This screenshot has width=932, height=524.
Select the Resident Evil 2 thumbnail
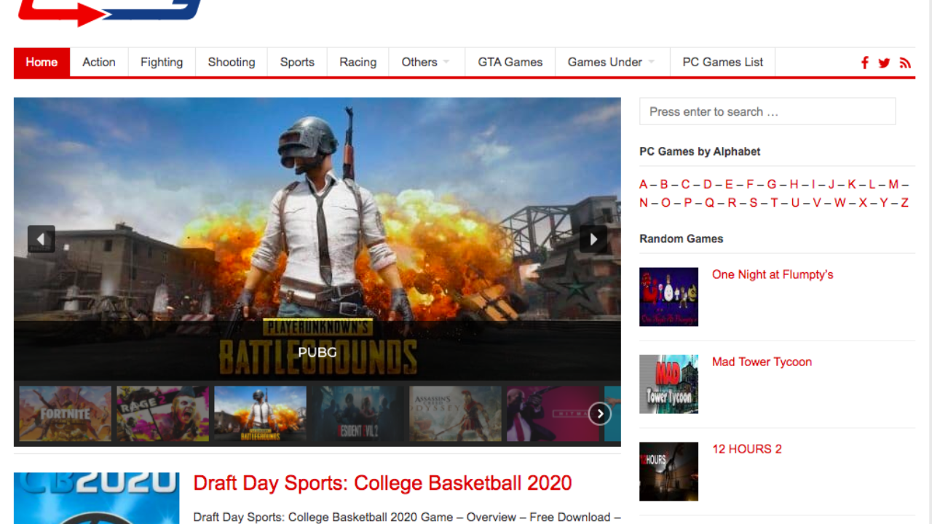point(358,413)
